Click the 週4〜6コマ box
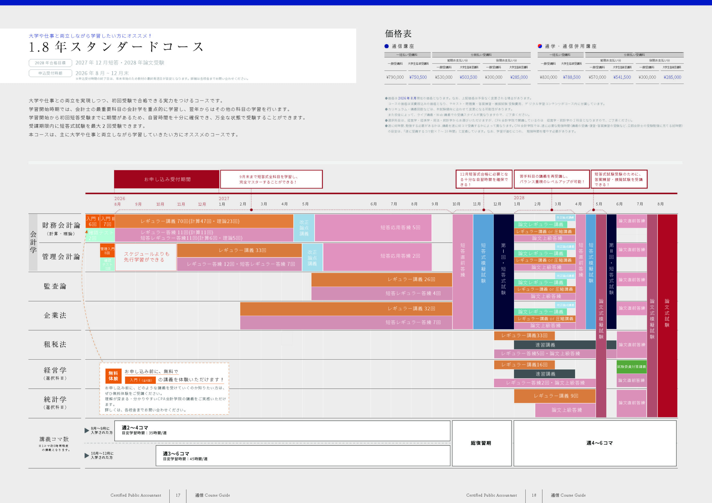 (595, 443)
